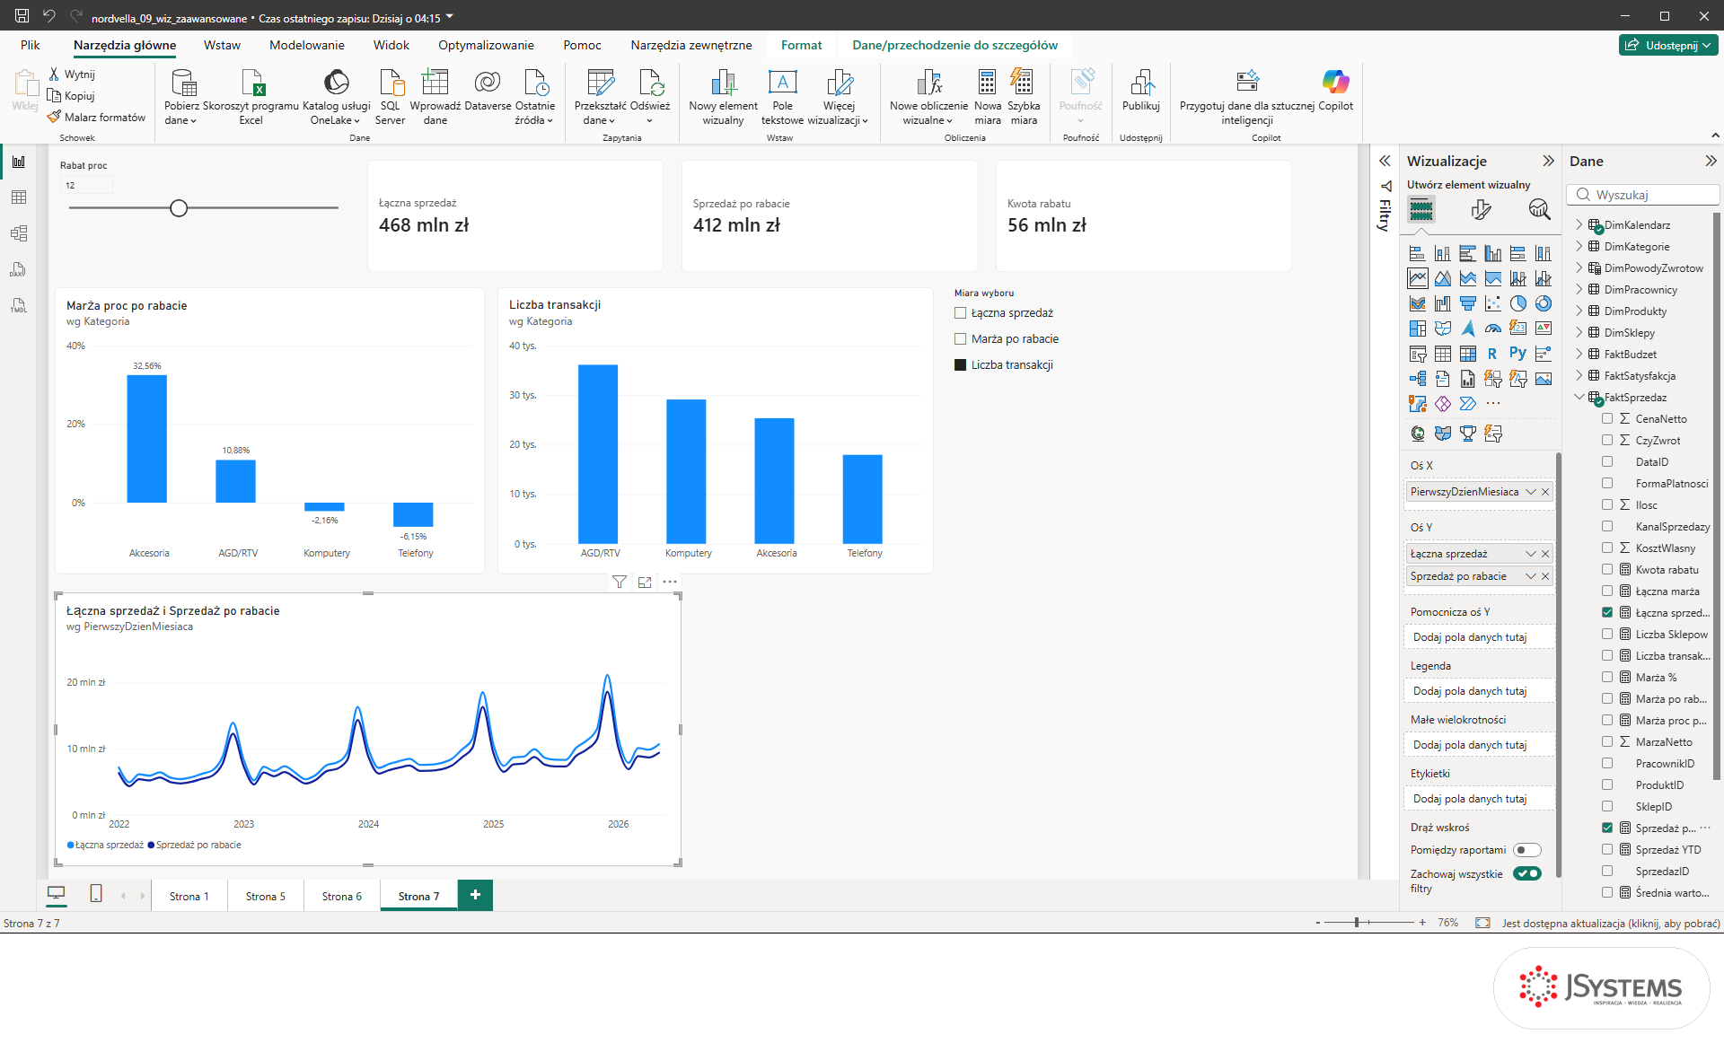Expand the Filtry pane
Viewport: 1724px width, 1043px height.
[x=1385, y=161]
